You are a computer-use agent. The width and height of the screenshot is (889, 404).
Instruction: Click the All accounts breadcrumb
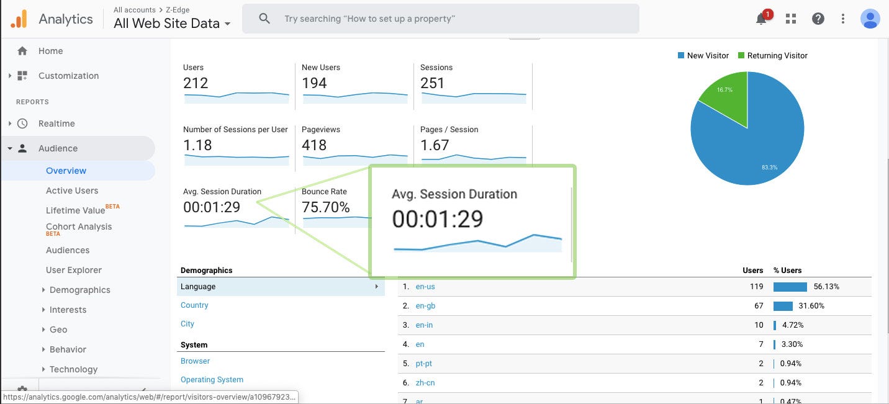click(x=134, y=10)
